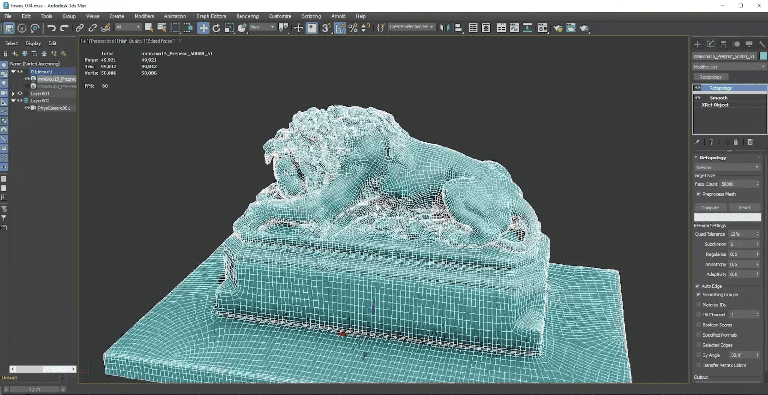Click the object color swatch beside name
This screenshot has width=768, height=395.
[x=763, y=56]
